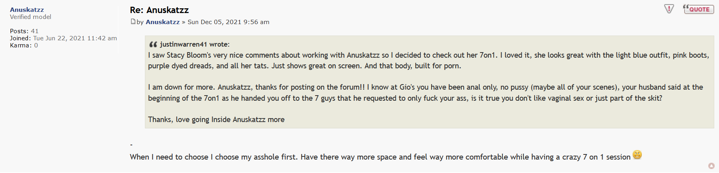Open the author link in post byline
This screenshot has width=719, height=173.
163,22
